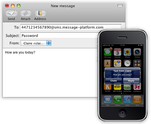This screenshot has height=124, width=151.
Task: Send the message with the paper plane icon
Action: (11, 13)
